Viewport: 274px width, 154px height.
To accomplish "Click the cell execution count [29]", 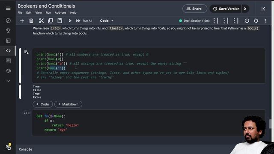I will click(x=27, y=113).
